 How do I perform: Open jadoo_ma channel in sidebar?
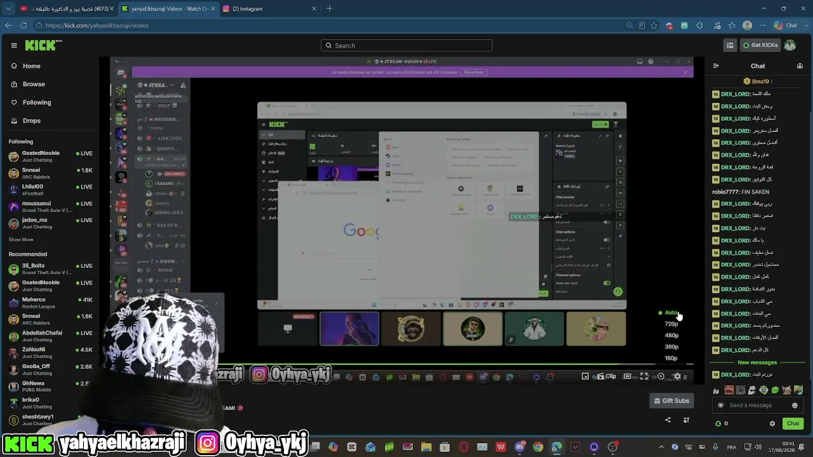[x=51, y=223]
